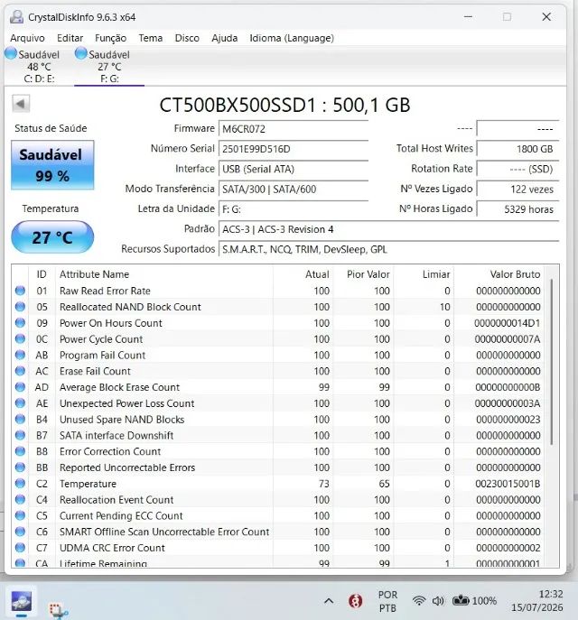Click the Recursos Suportados features field
Image resolution: width=578 pixels, height=620 pixels.
coord(388,249)
